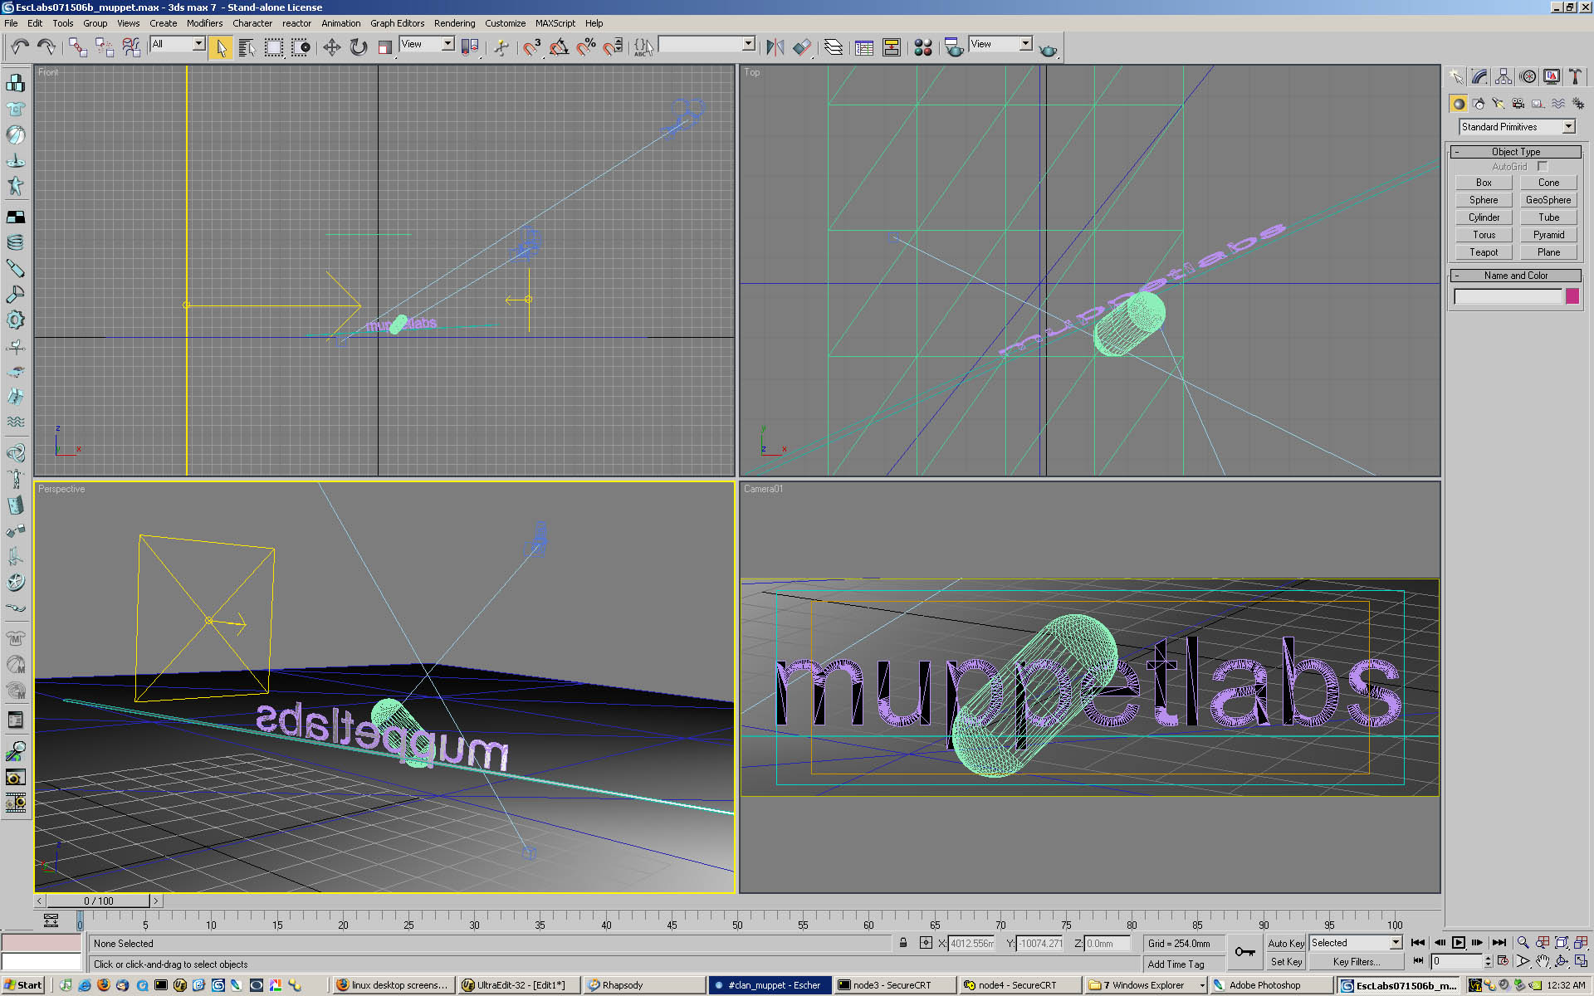Open the Graph Editors menu

[397, 23]
